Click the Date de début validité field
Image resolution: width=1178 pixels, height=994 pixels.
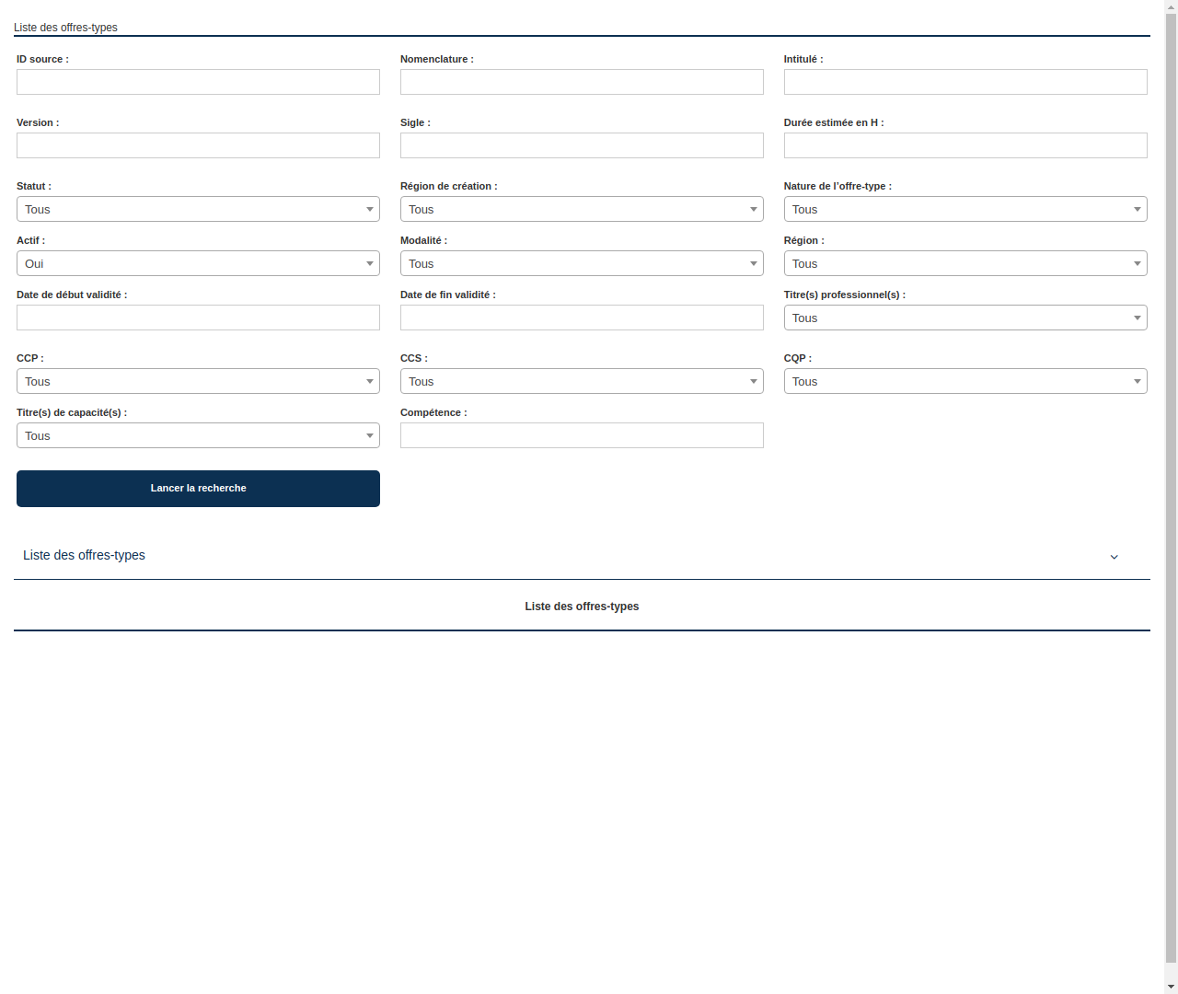point(198,318)
